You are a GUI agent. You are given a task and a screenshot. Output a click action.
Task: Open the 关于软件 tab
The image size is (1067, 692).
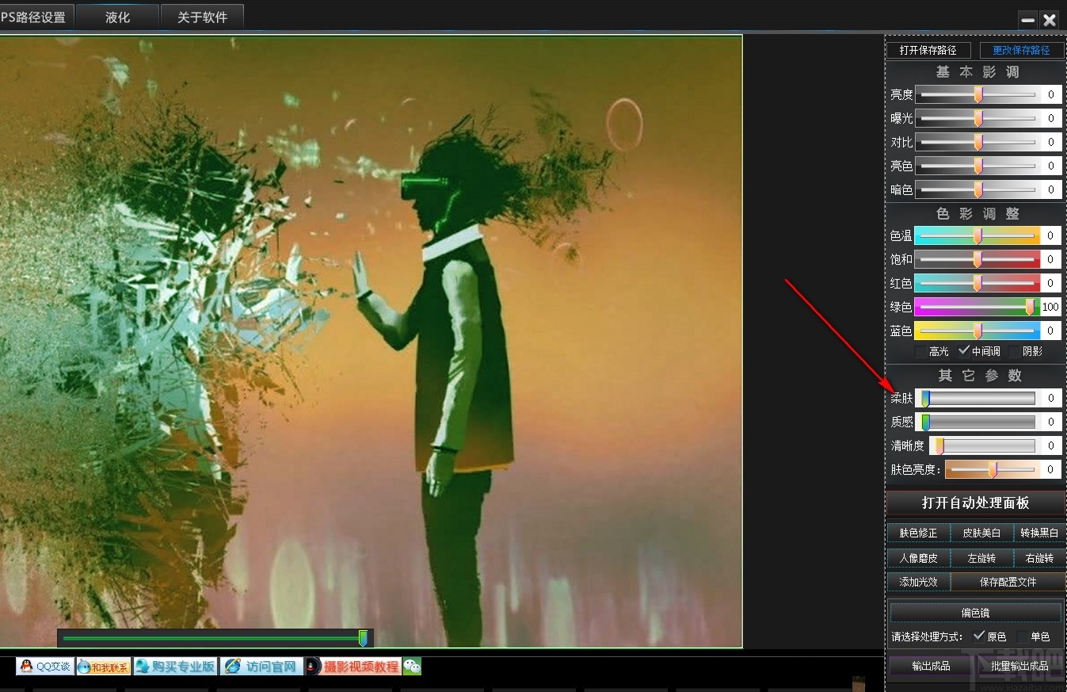click(201, 17)
